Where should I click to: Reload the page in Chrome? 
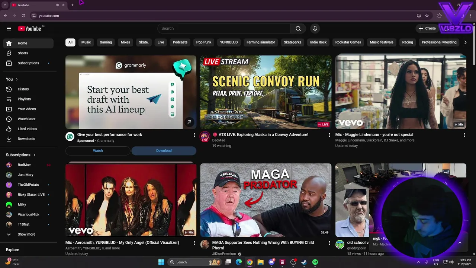click(x=23, y=16)
